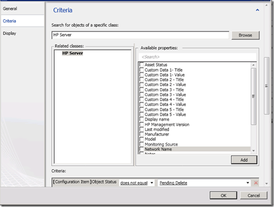
Task: Switch to the General tab
Action: tap(10, 8)
